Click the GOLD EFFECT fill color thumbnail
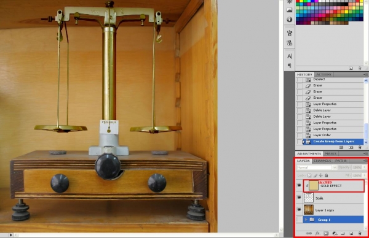The image size is (369, 238). [x=313, y=186]
